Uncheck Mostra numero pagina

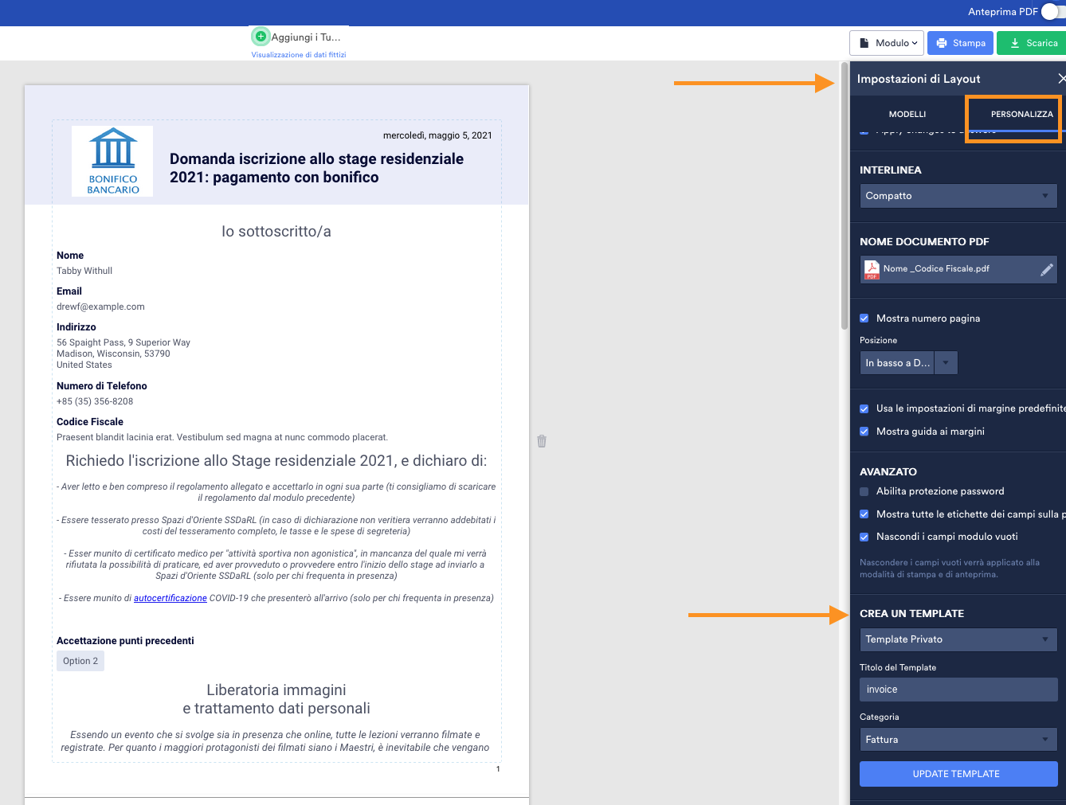pos(864,318)
